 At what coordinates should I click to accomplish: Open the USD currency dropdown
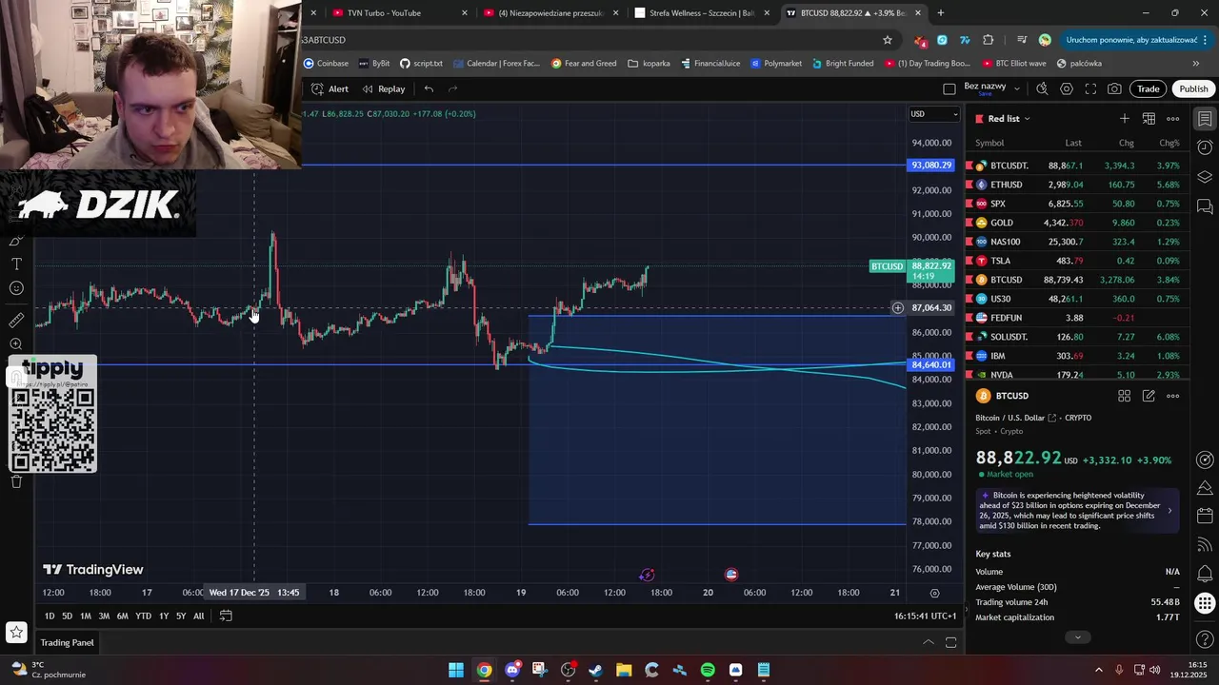[x=933, y=114]
